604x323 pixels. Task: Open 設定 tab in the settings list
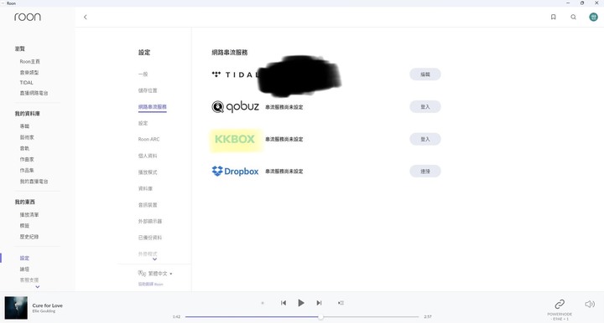coord(143,123)
